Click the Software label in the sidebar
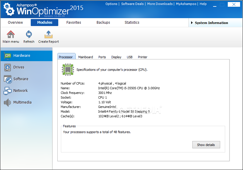This screenshot has height=170, width=243. click(21, 79)
